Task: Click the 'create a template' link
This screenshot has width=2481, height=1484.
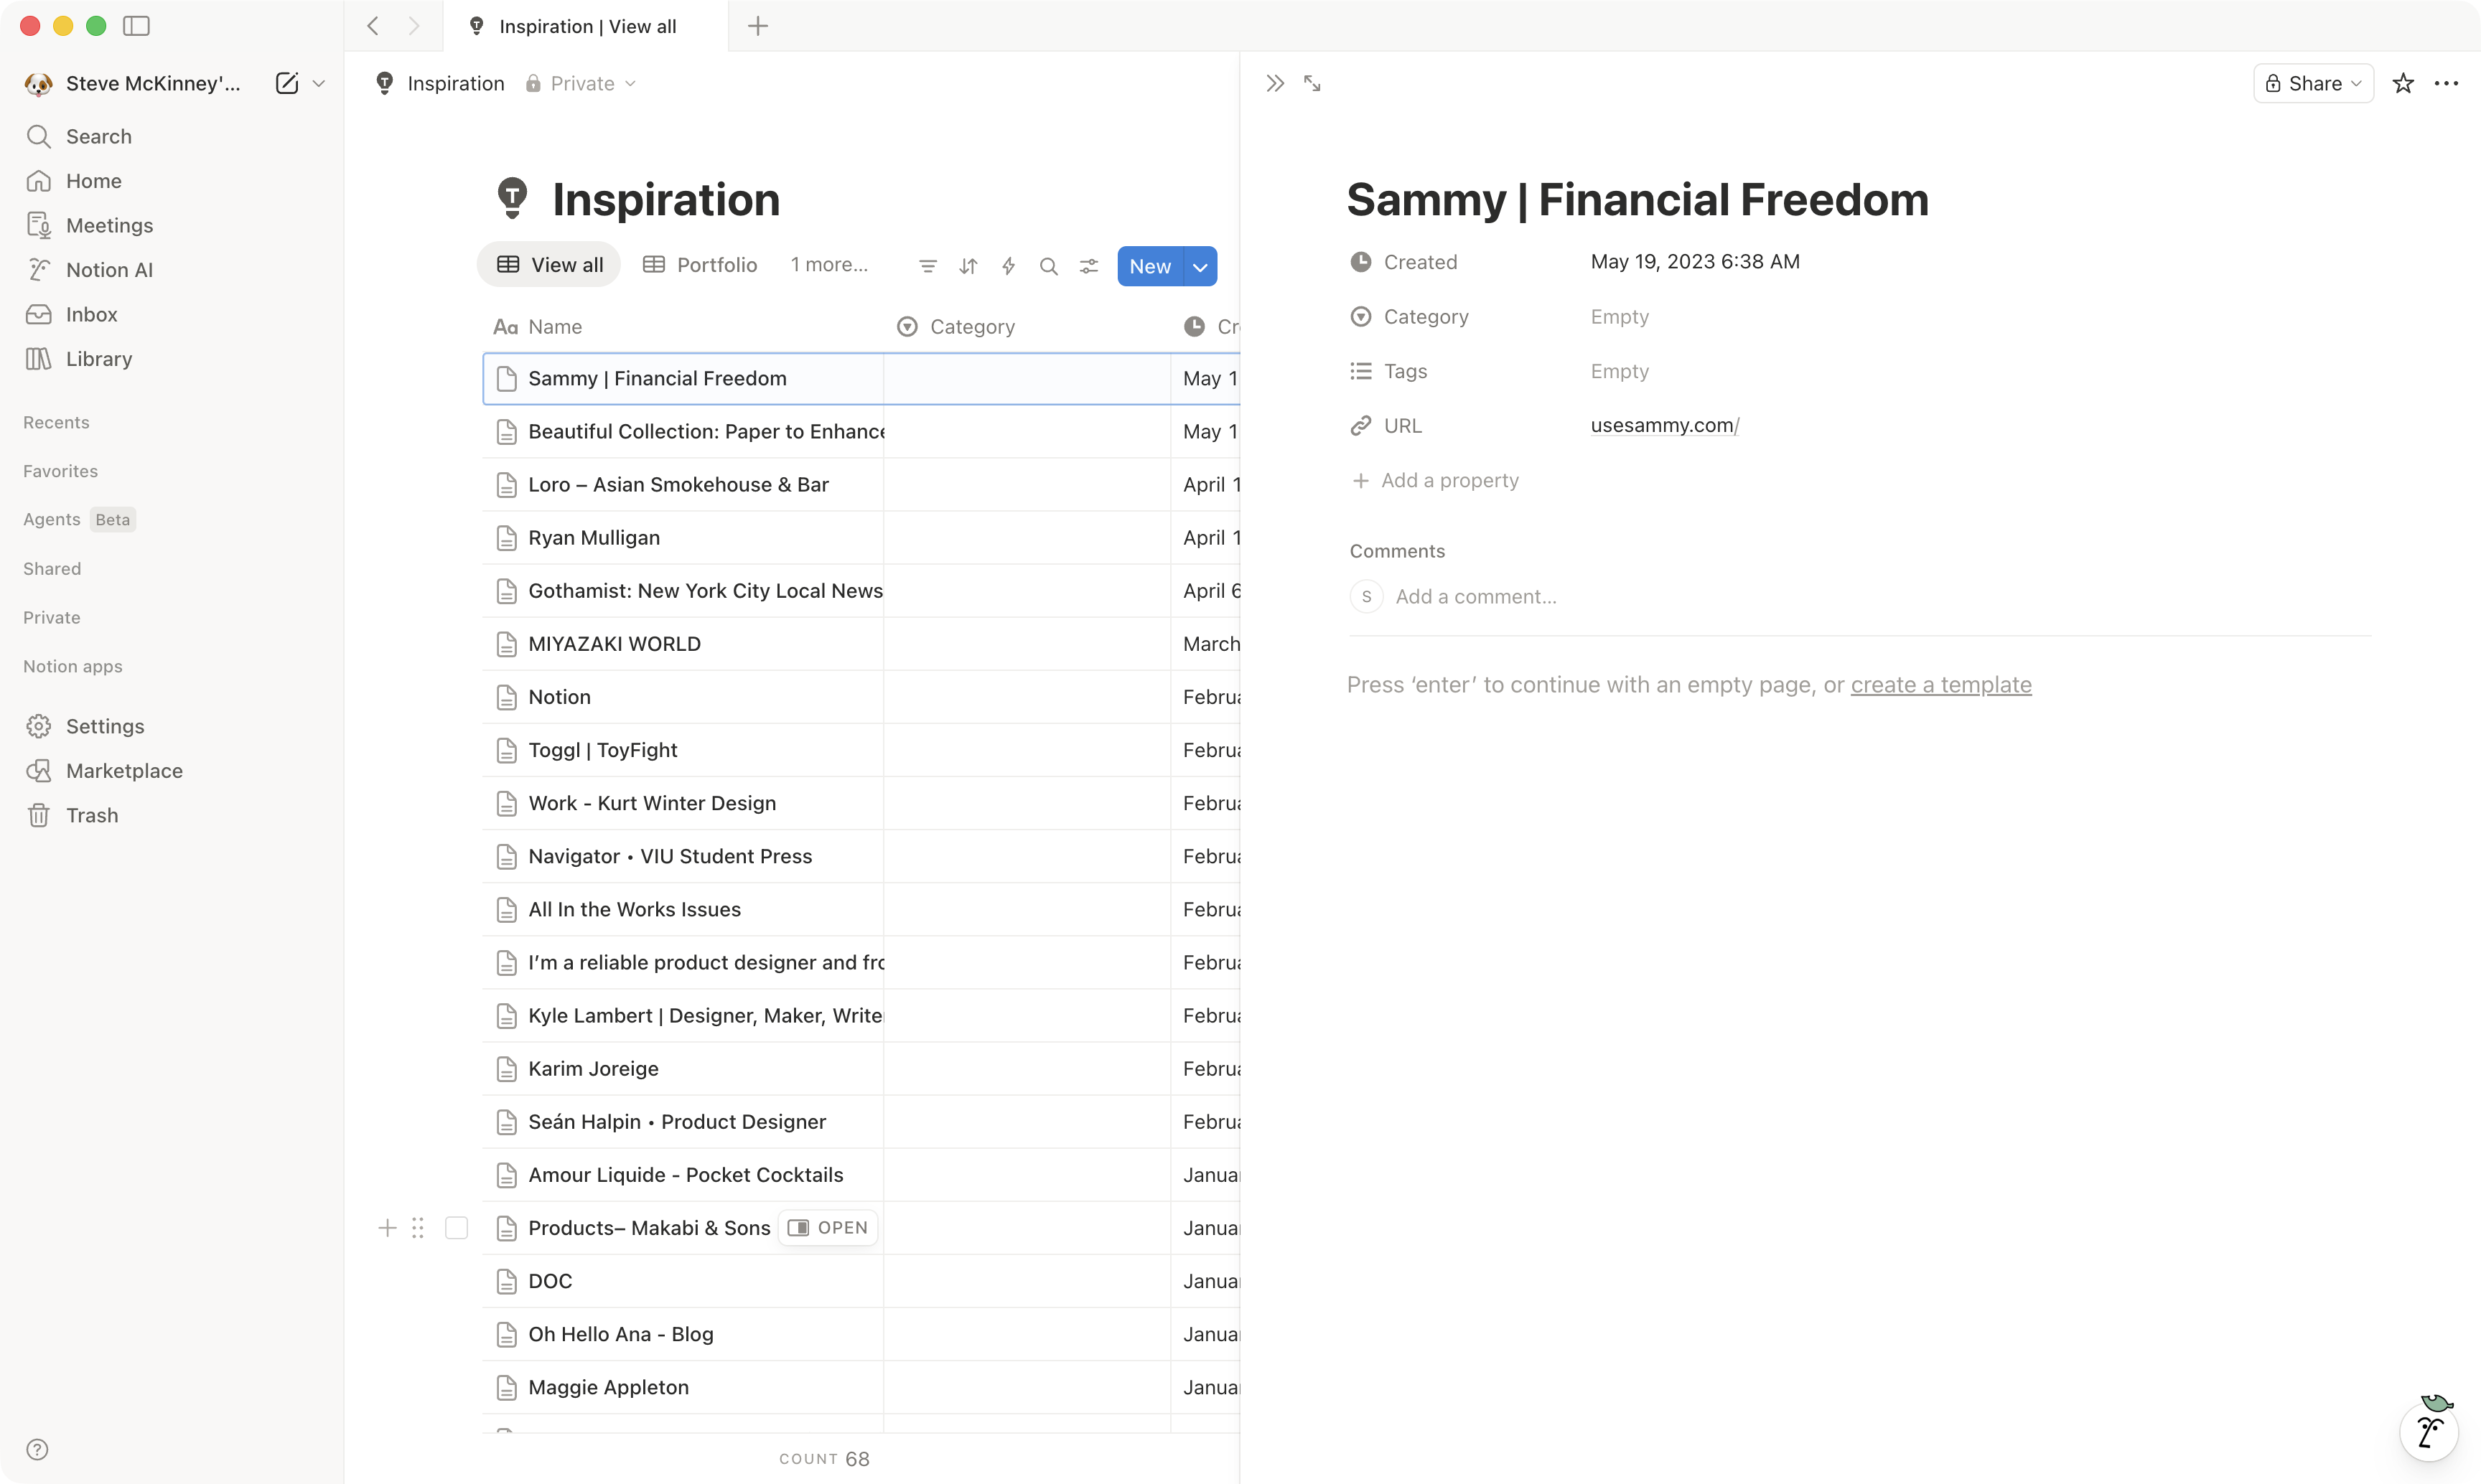Action: pyautogui.click(x=1940, y=684)
